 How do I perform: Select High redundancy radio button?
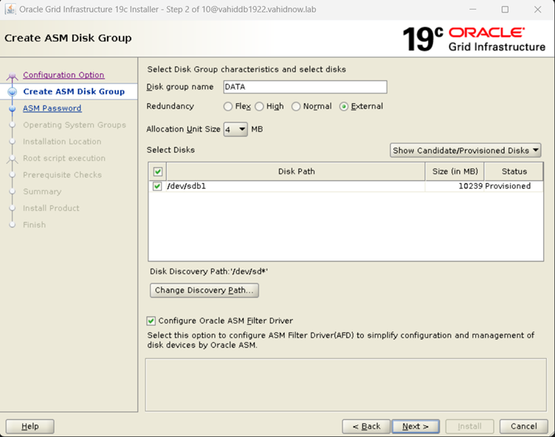click(260, 106)
